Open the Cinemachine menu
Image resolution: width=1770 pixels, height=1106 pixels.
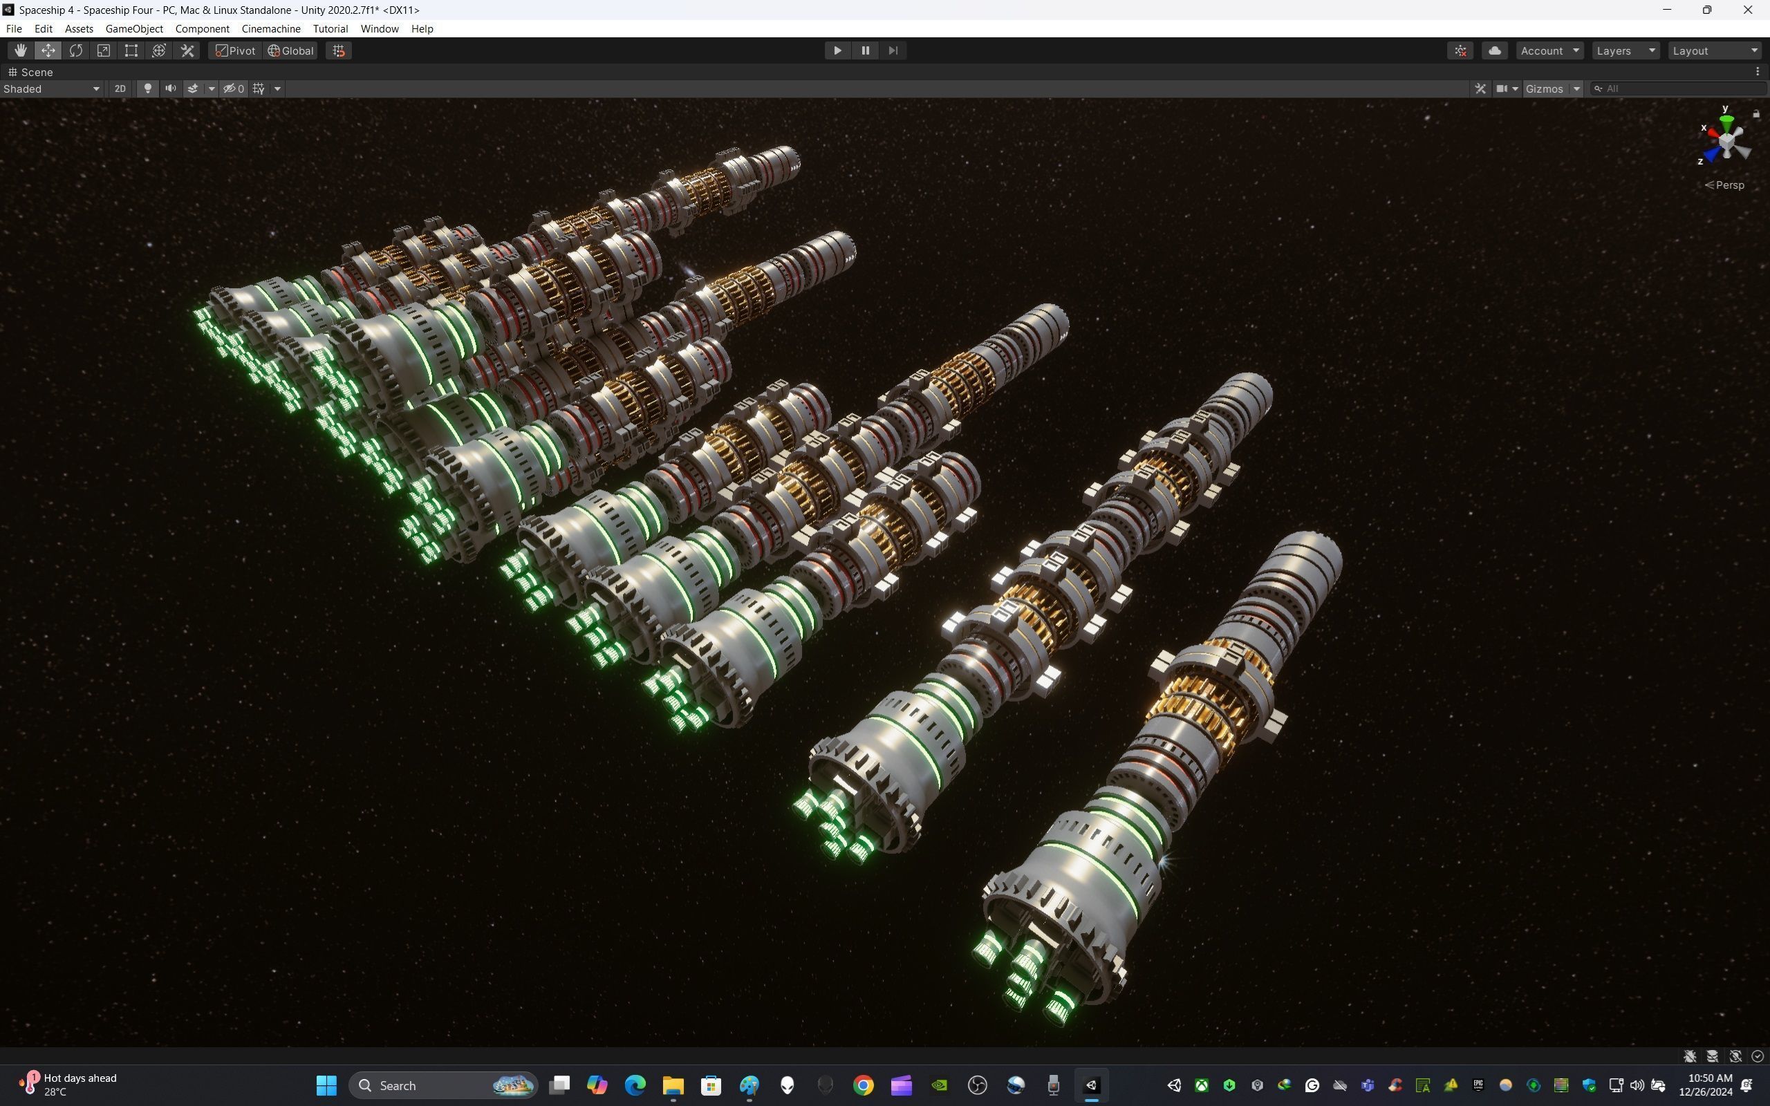click(270, 28)
